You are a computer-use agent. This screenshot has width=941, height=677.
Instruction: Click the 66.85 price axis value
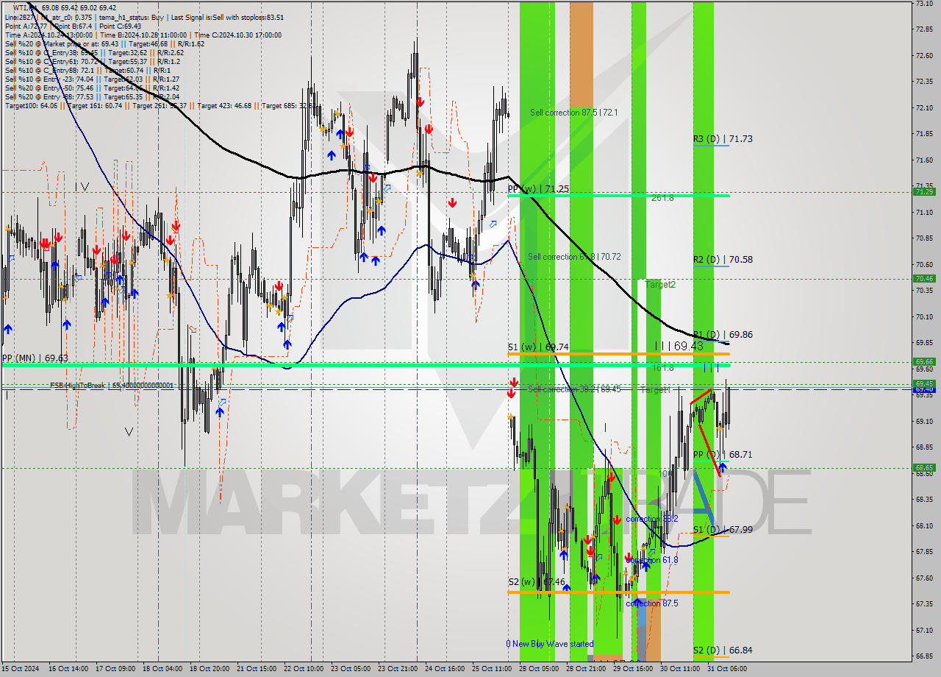click(924, 656)
